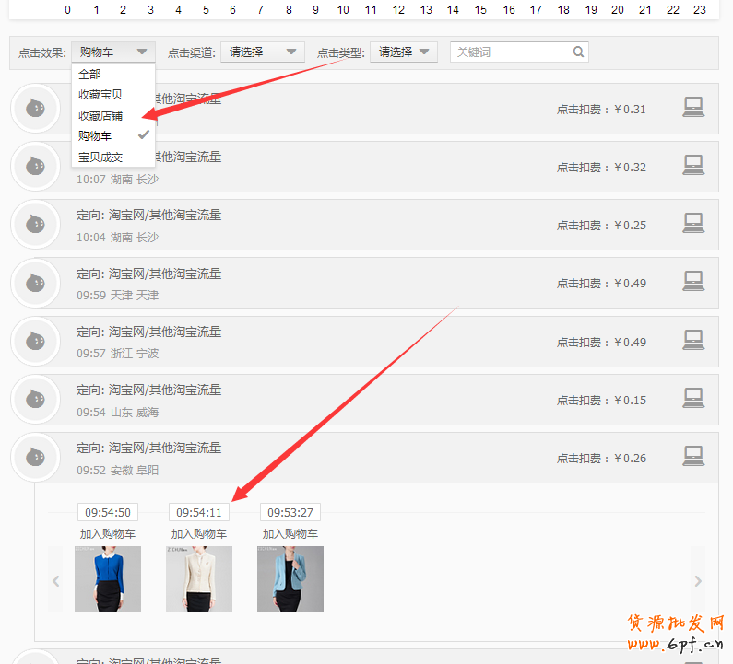Click the visitor avatar in the 09:59 天津 row
The image size is (733, 664).
(36, 283)
